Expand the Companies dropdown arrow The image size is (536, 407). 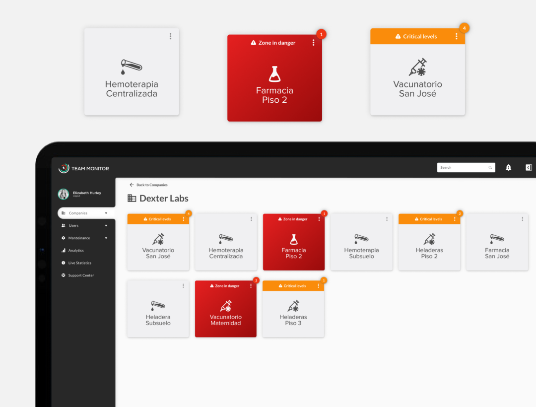[106, 213]
